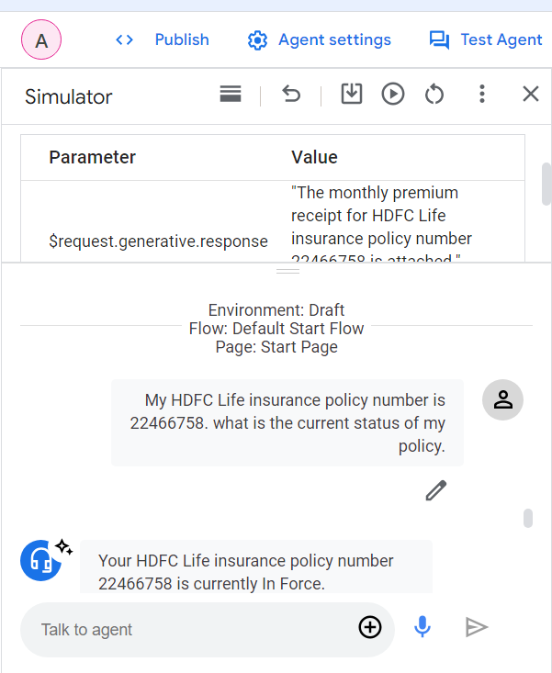Save the conversation as a test case

[x=352, y=94]
